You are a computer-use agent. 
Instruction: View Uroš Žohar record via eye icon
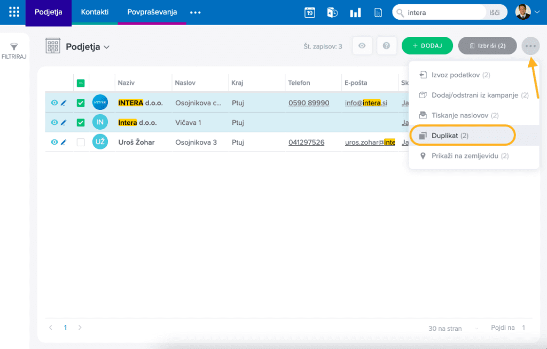(x=54, y=142)
